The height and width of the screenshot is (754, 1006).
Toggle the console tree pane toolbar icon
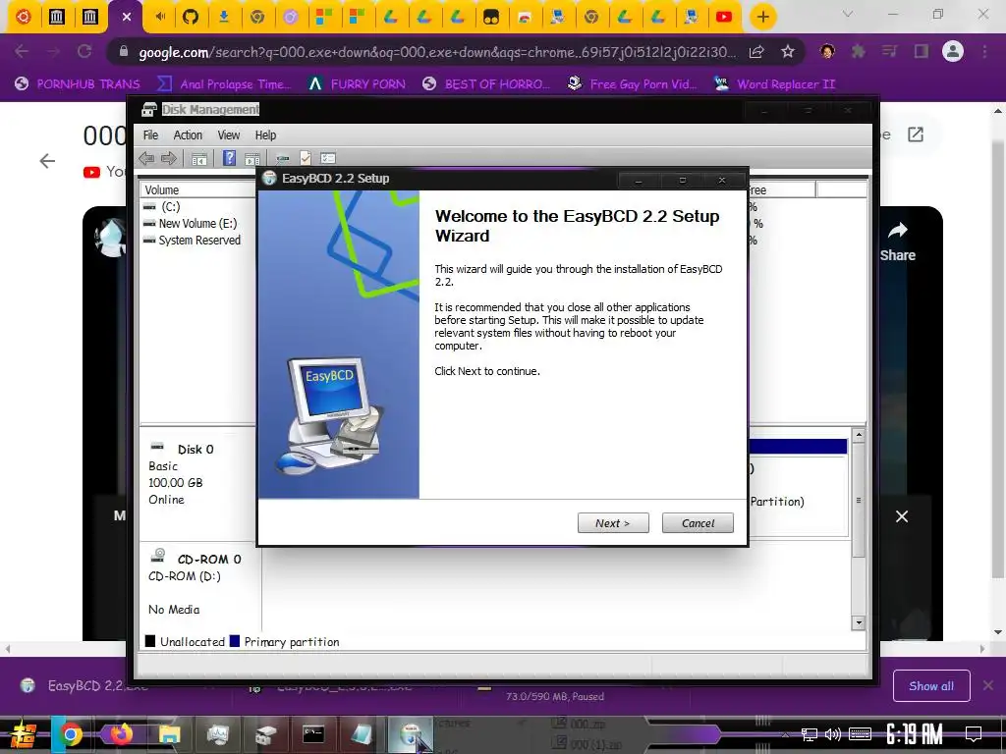(x=198, y=158)
